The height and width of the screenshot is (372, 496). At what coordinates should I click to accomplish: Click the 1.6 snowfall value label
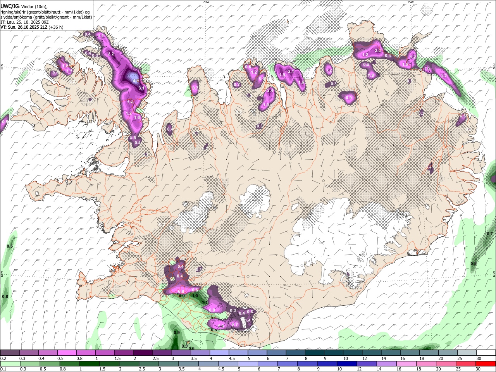coord(136,117)
